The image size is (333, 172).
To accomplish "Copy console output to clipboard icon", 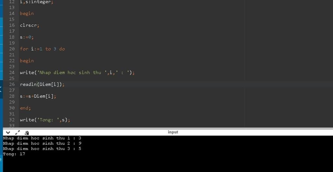I will click(x=27, y=133).
